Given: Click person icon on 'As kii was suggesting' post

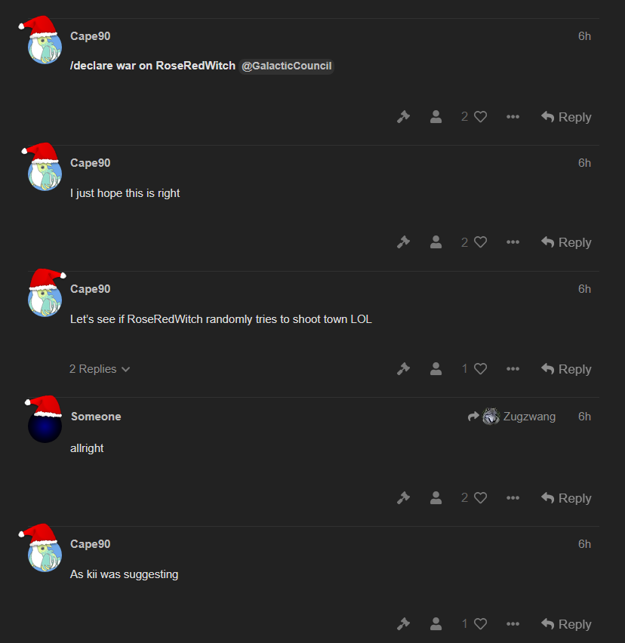Looking at the screenshot, I should pyautogui.click(x=436, y=624).
